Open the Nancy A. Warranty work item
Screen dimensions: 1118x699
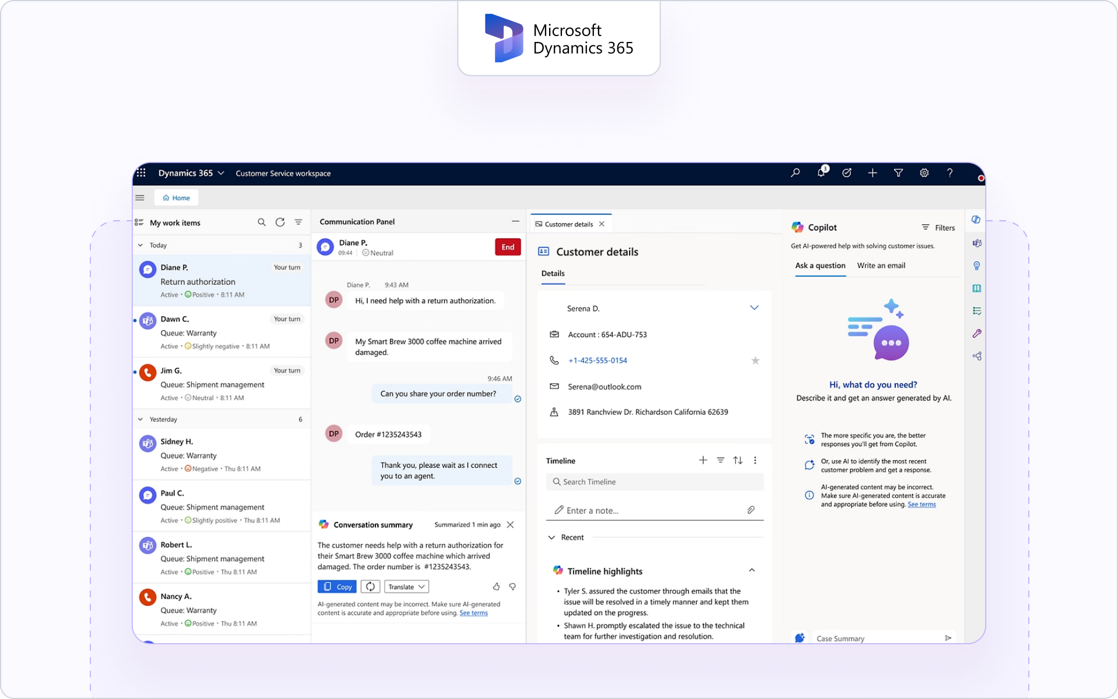tap(222, 609)
